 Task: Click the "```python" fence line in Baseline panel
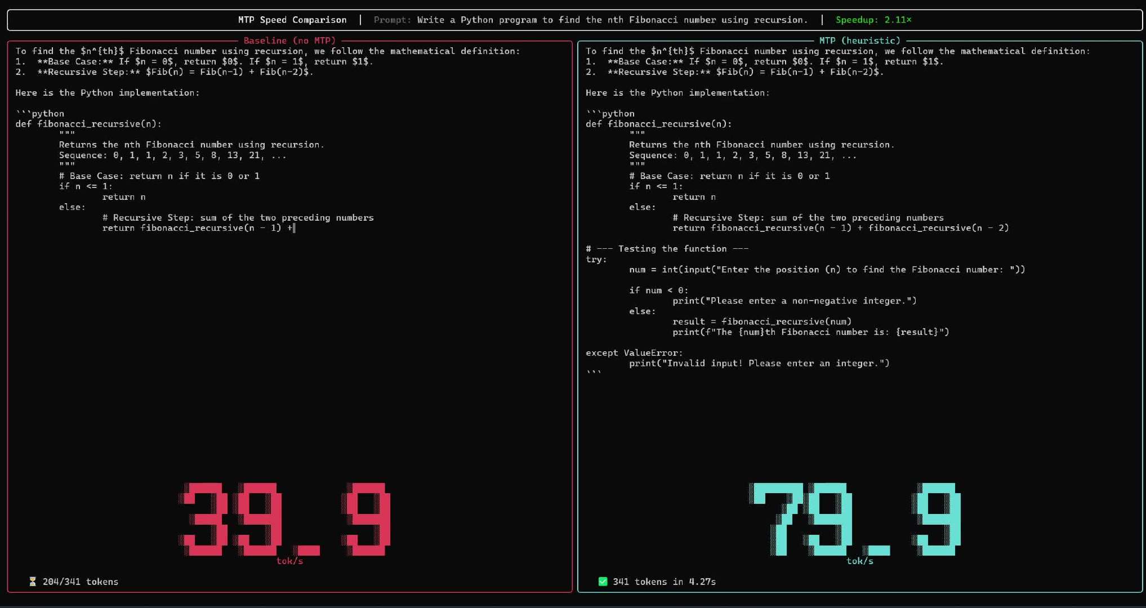[x=40, y=114]
